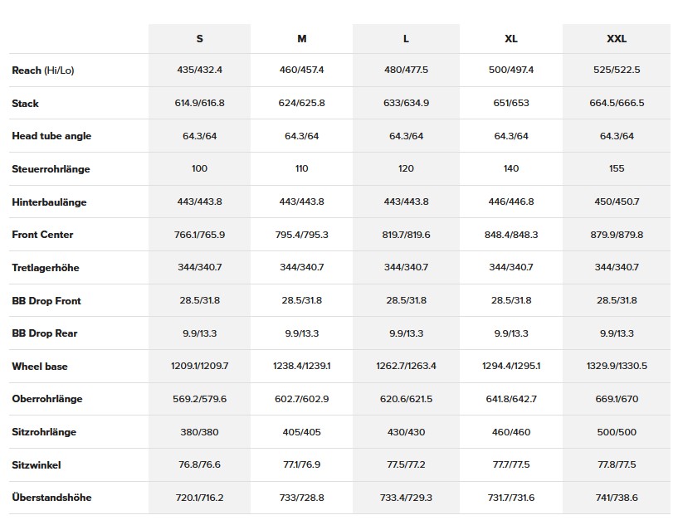Click the Hinterbaulänge row label
Image resolution: width=678 pixels, height=520 pixels.
tap(49, 202)
